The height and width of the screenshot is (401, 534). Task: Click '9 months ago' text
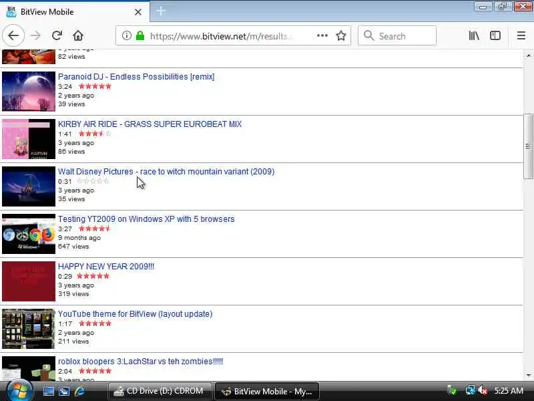pos(79,238)
